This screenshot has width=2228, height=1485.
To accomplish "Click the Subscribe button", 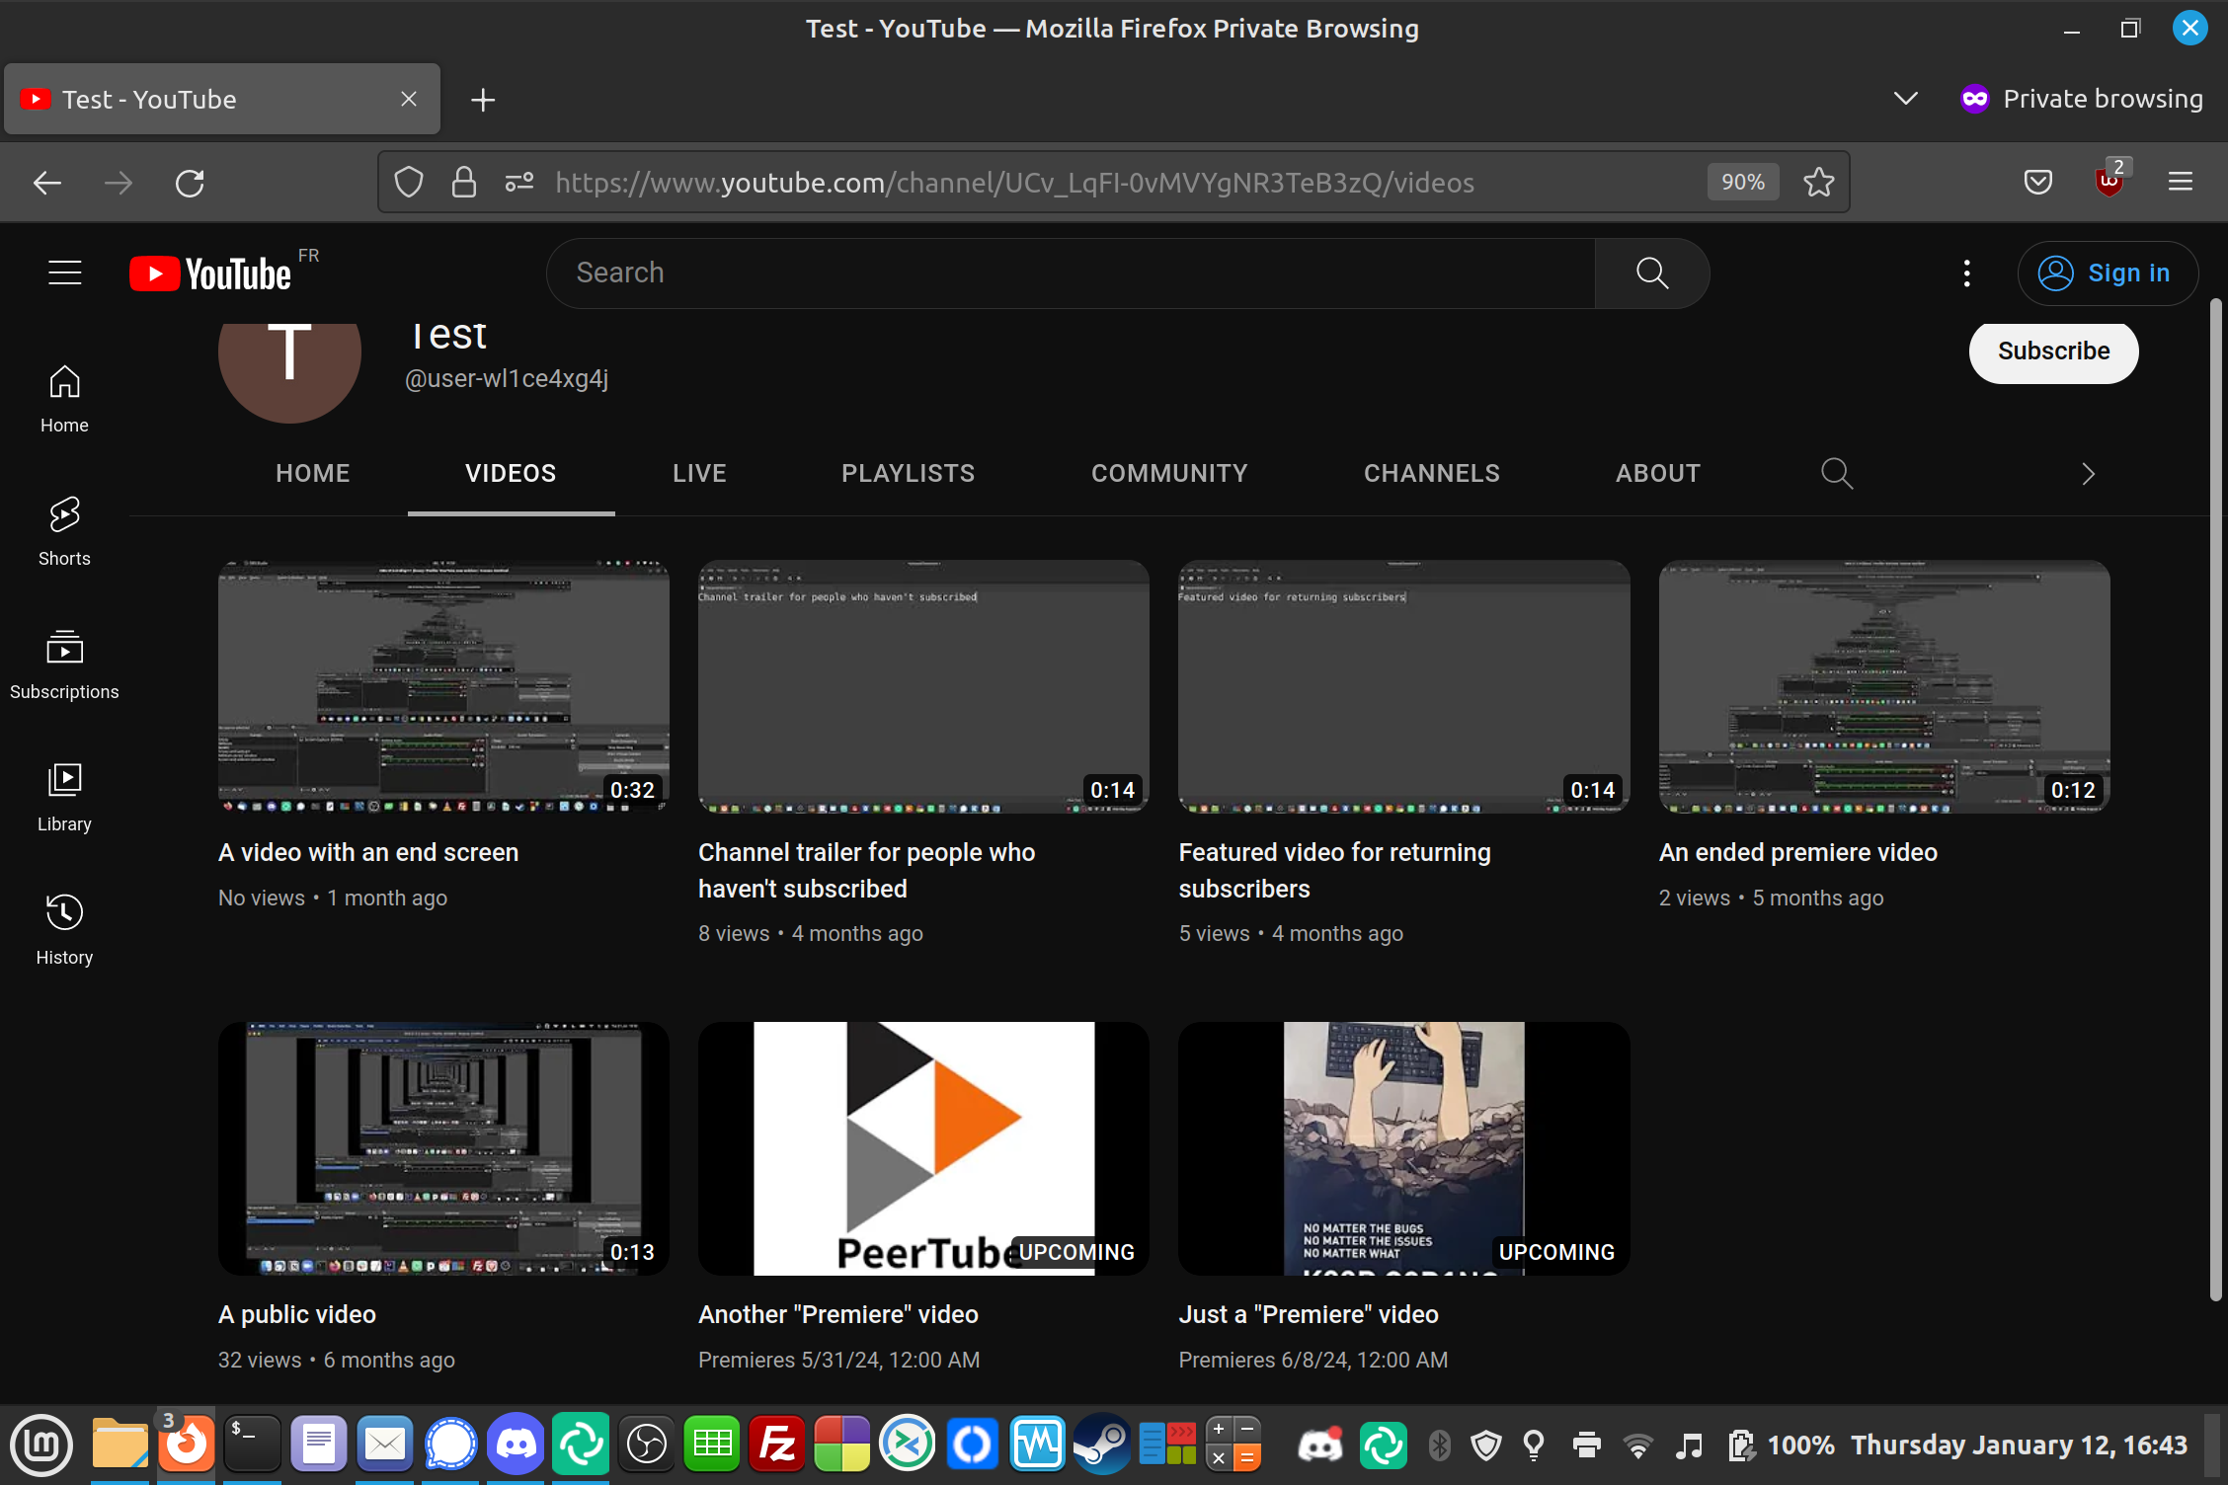I will pos(2053,352).
